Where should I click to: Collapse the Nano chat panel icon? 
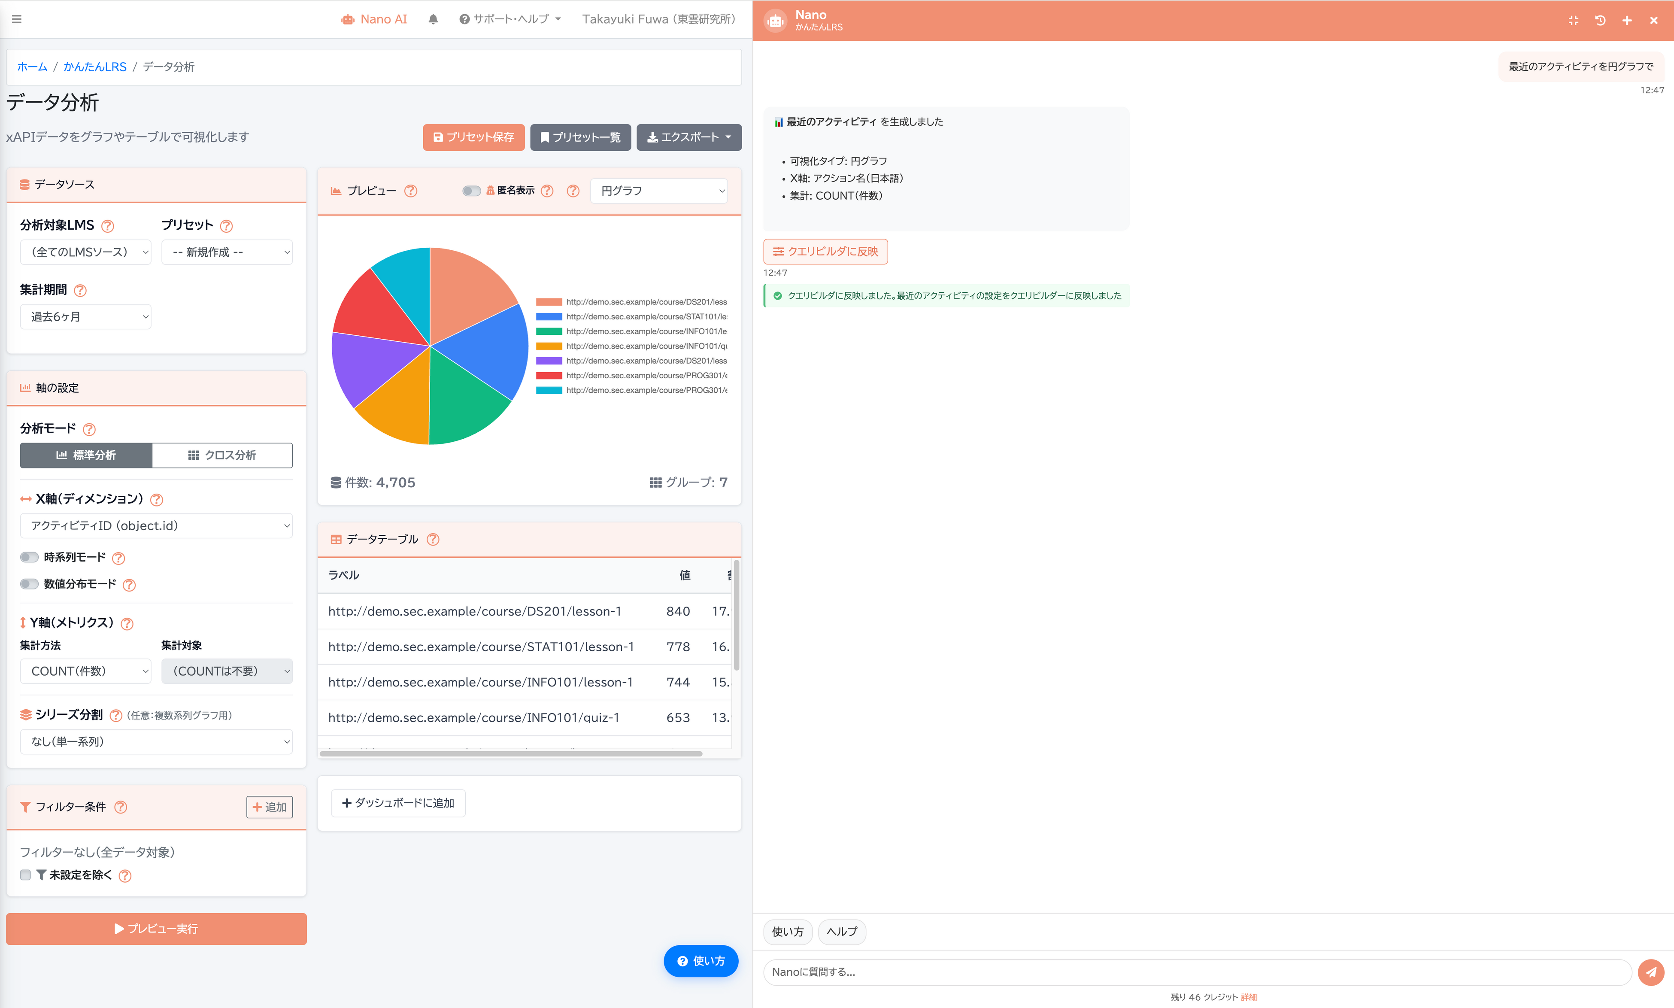pyautogui.click(x=1574, y=20)
